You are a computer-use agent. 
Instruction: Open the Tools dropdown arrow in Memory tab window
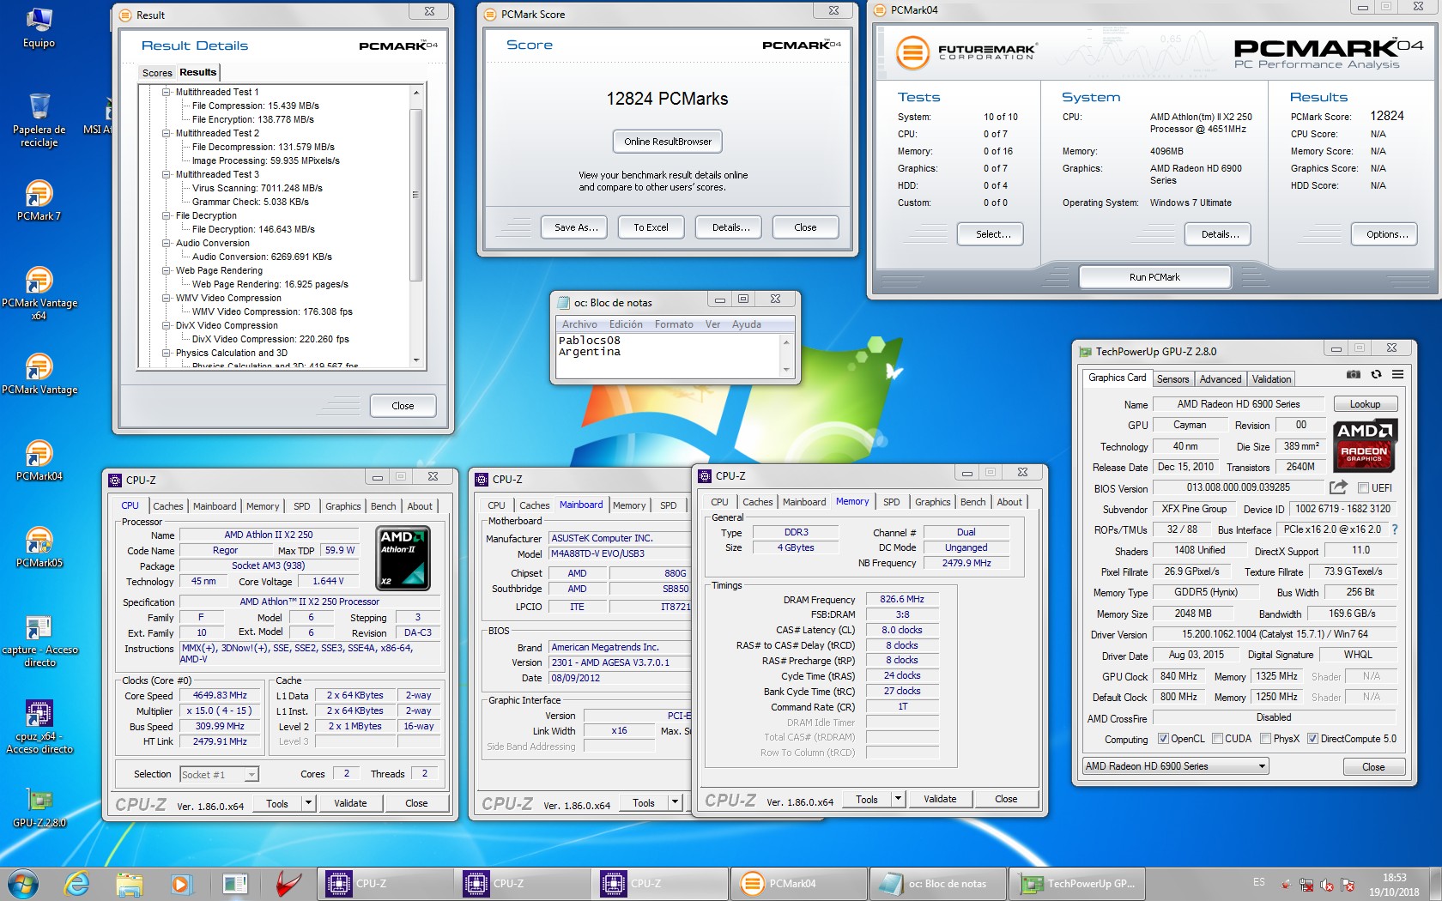[898, 799]
